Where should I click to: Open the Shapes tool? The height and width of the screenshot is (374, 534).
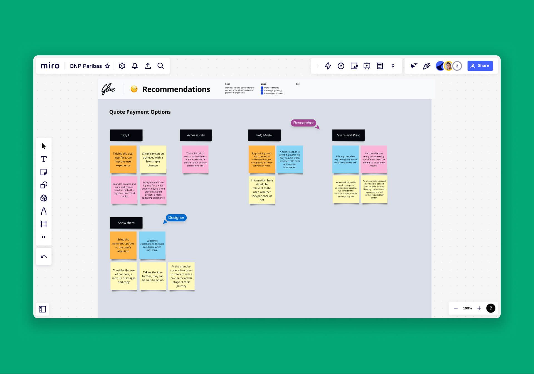(44, 185)
